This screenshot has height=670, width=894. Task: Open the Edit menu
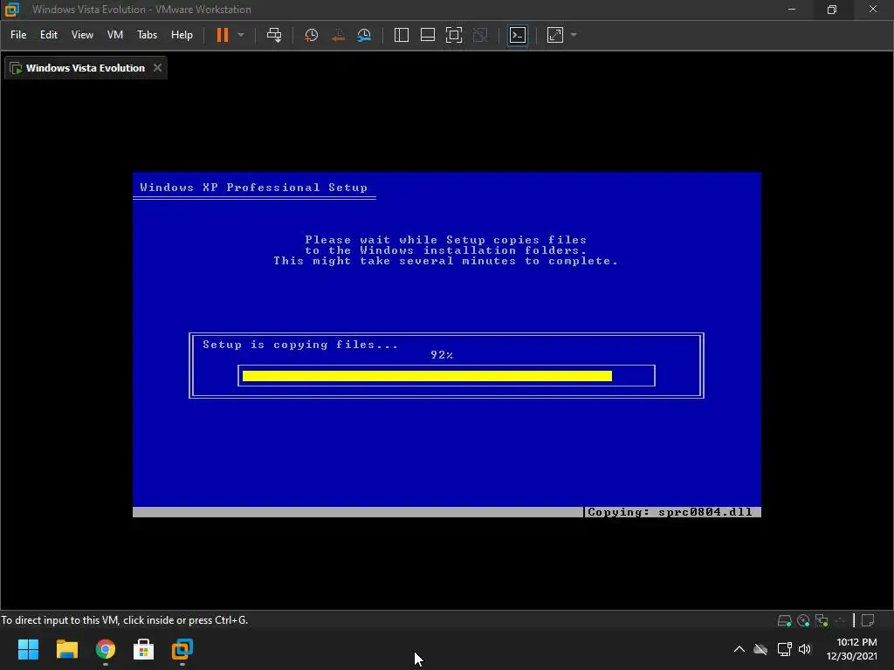[49, 35]
